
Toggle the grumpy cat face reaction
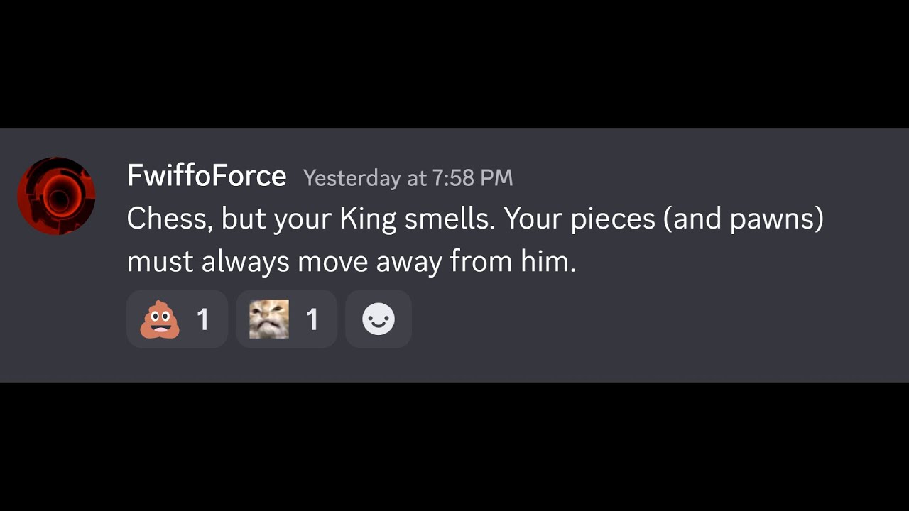286,319
